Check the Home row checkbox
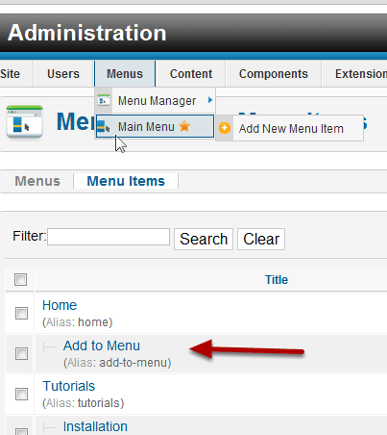Image resolution: width=387 pixels, height=435 pixels. [21, 313]
